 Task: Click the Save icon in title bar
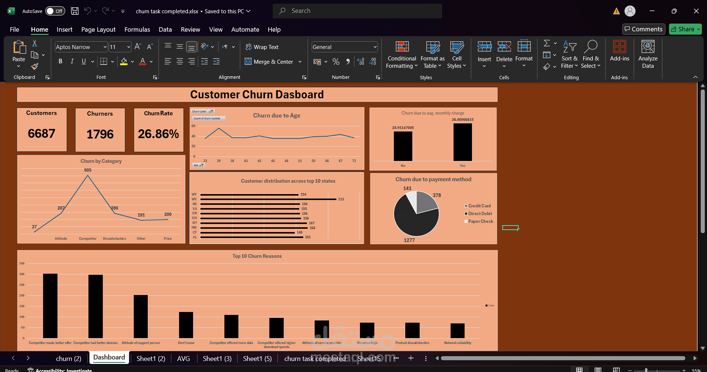(75, 11)
